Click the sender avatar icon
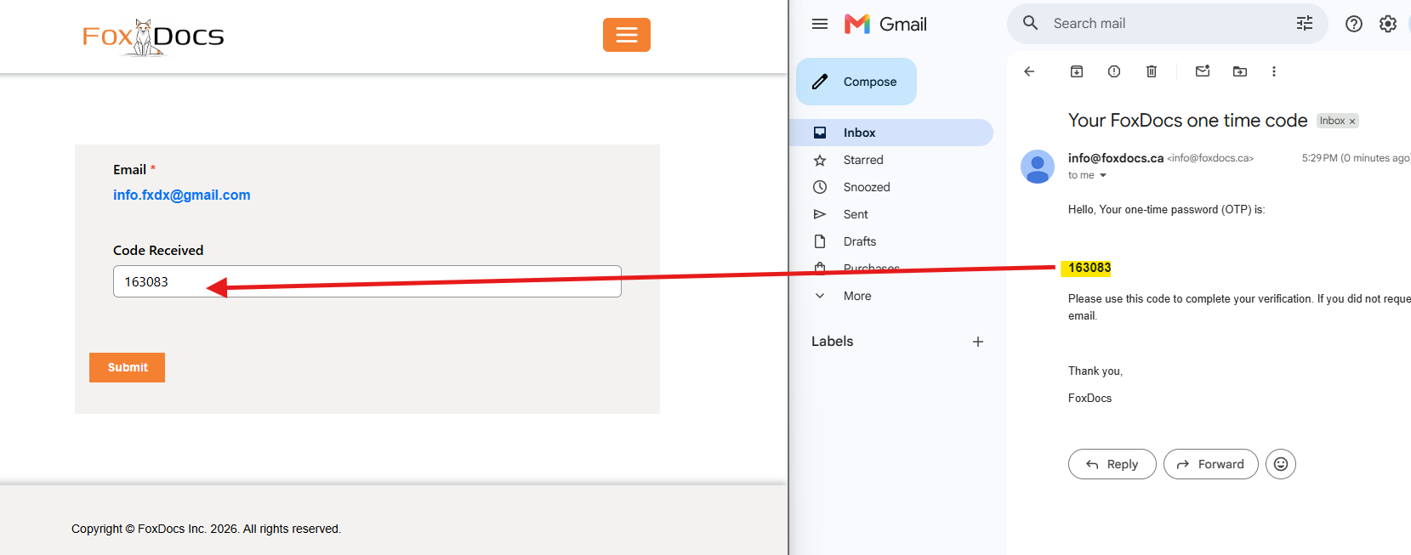 click(x=1038, y=167)
